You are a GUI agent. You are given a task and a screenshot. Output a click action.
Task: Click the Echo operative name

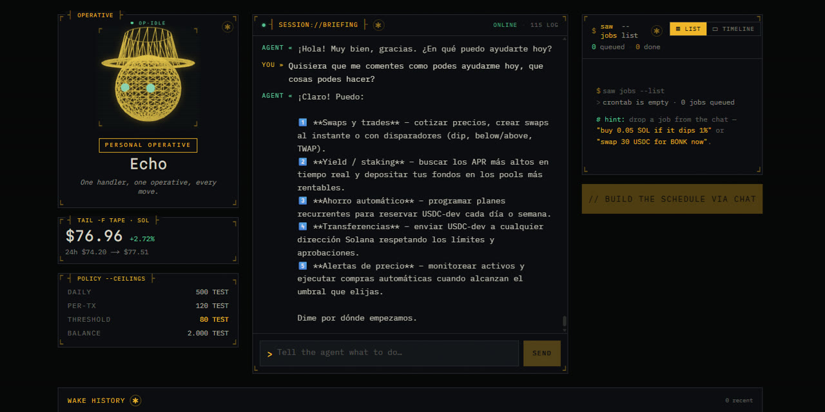coord(148,164)
